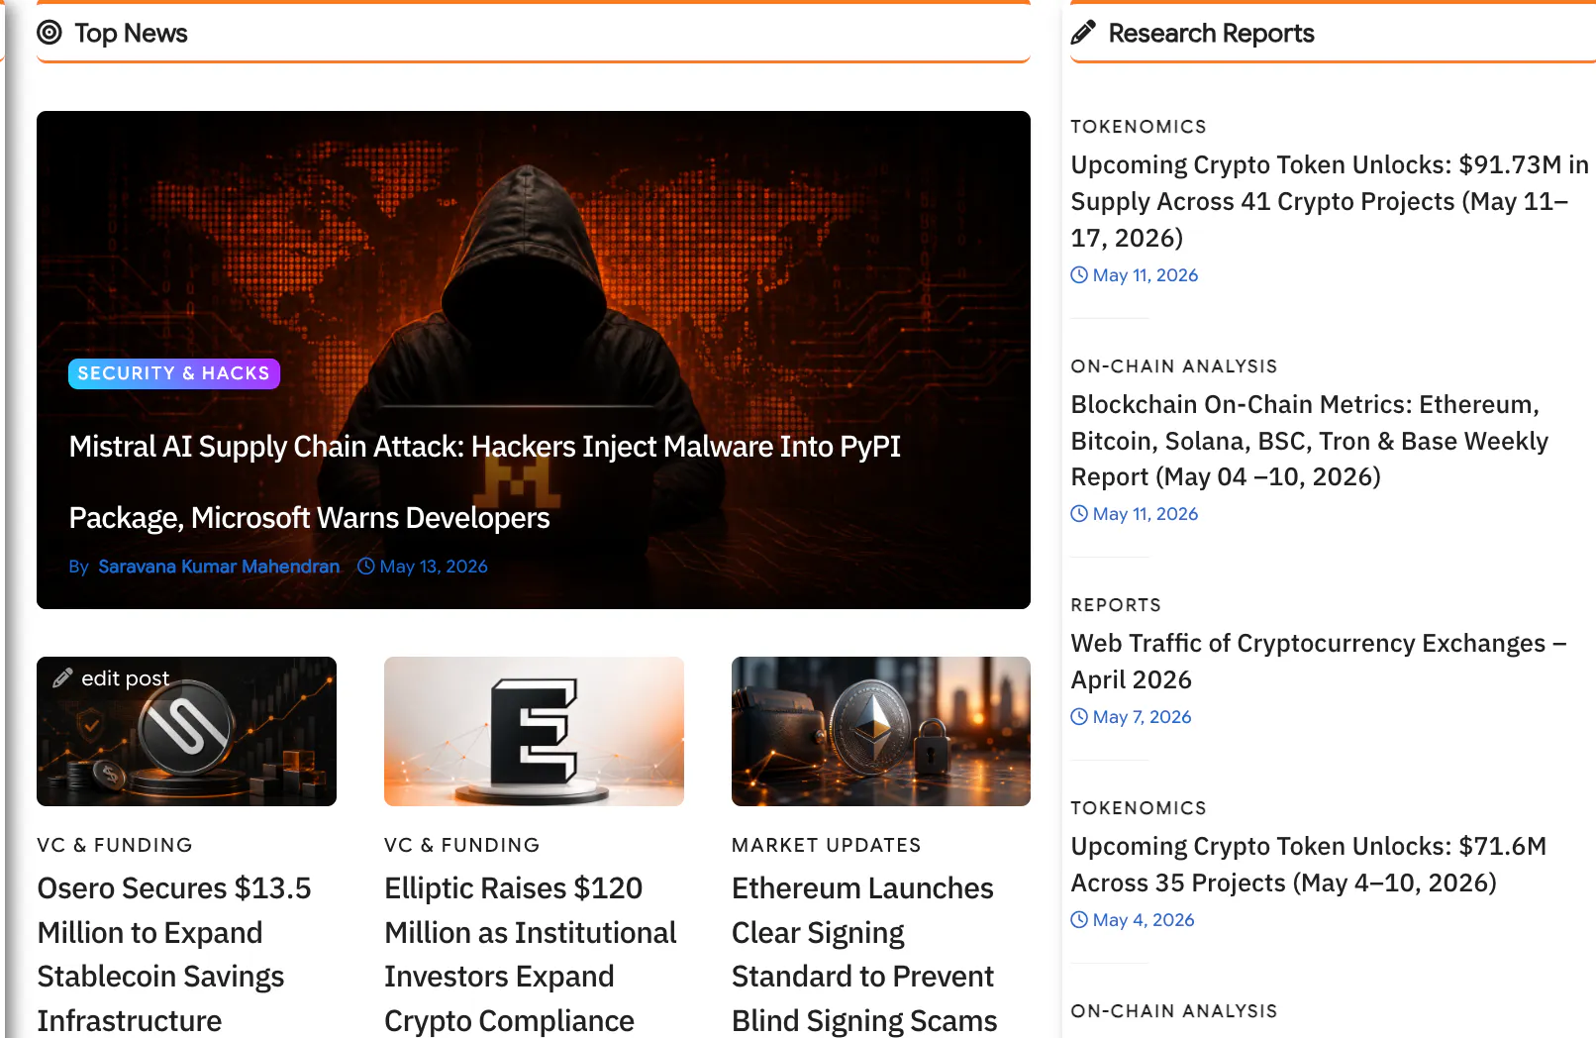The height and width of the screenshot is (1038, 1596).
Task: Click the clock icon beside May 4, 2026
Action: point(1079,920)
